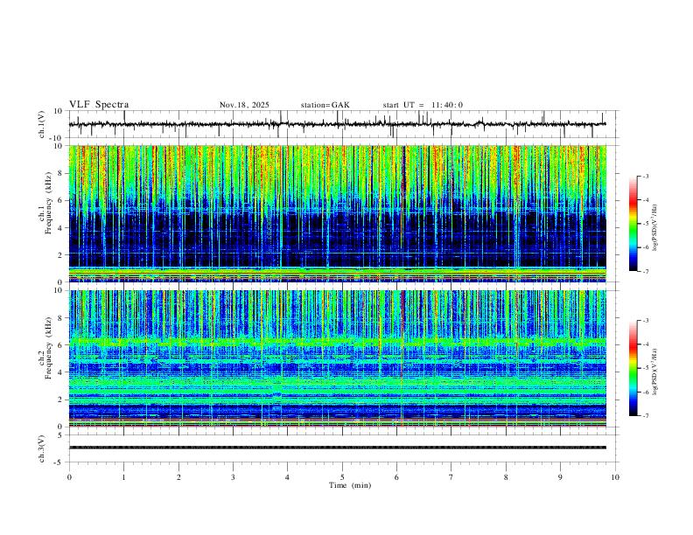Click the lower PSD color bar for ch.2
The image size is (693, 535).
tap(633, 368)
